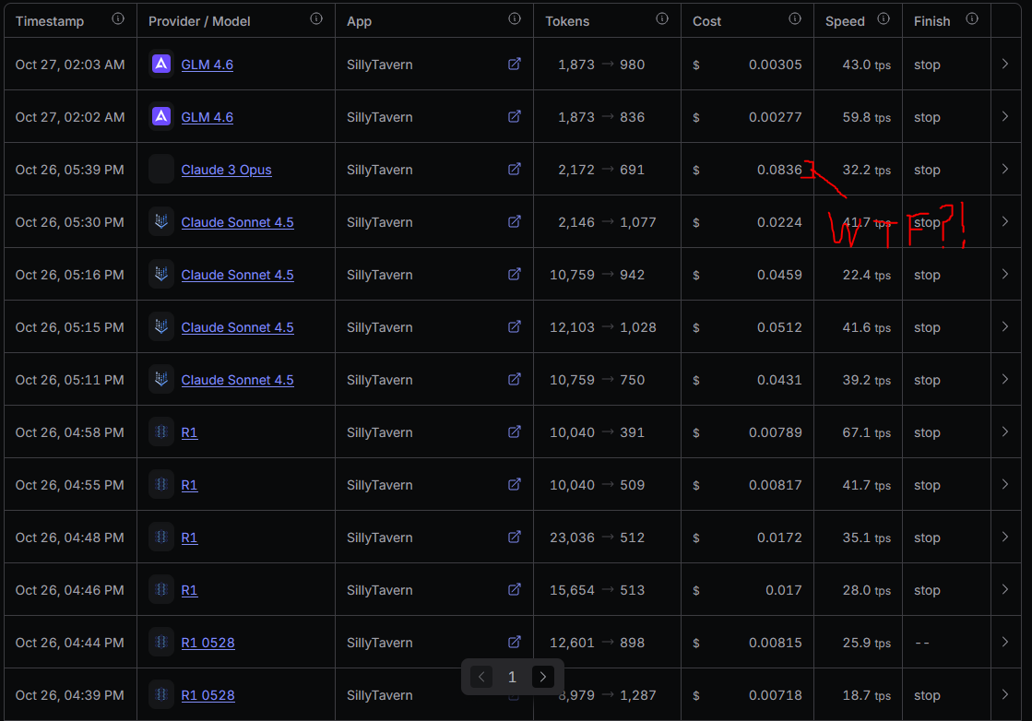Expand details chevron for 04:39 PM row
Image resolution: width=1032 pixels, height=721 pixels.
point(1005,694)
